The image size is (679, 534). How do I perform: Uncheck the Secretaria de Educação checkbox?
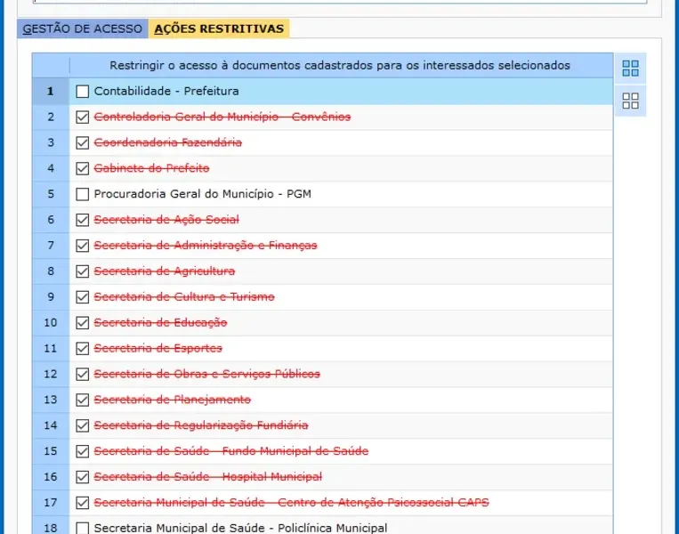click(x=82, y=323)
